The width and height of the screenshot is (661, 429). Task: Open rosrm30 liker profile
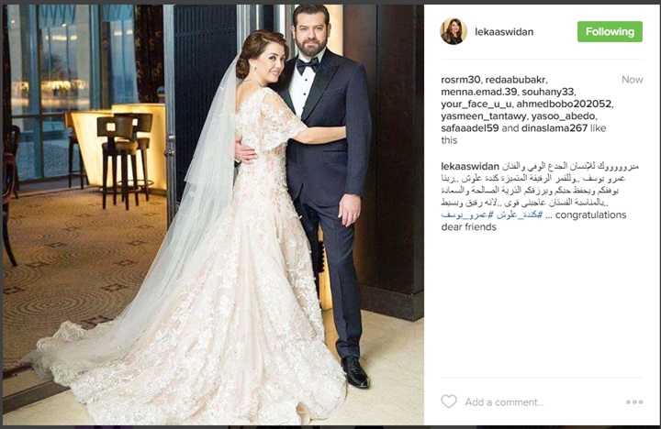click(460, 80)
